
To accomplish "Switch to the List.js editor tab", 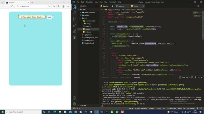I will (x=135, y=6).
